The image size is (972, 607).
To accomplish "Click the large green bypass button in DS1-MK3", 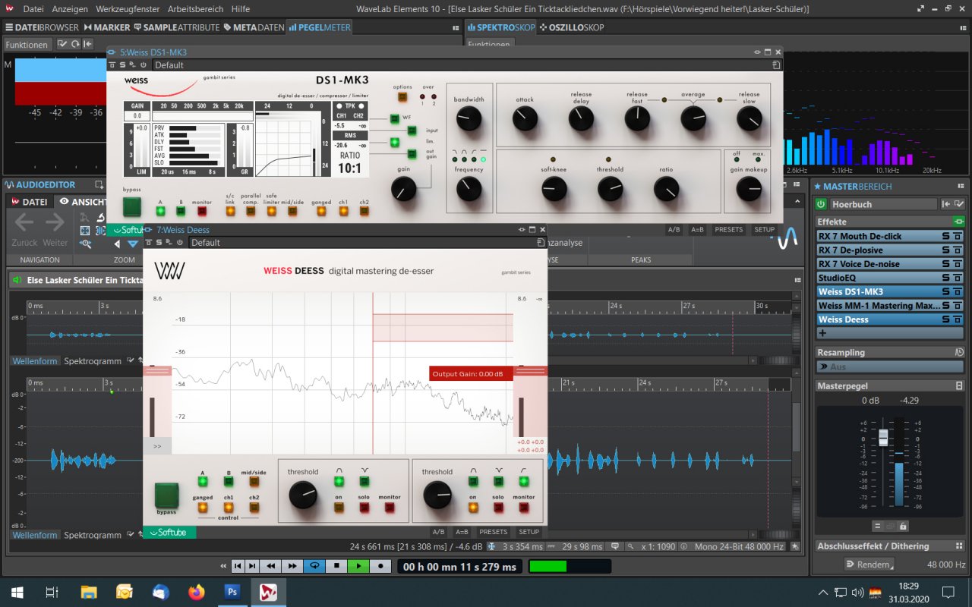I will coord(132,206).
